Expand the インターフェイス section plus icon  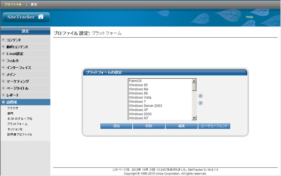point(3,67)
